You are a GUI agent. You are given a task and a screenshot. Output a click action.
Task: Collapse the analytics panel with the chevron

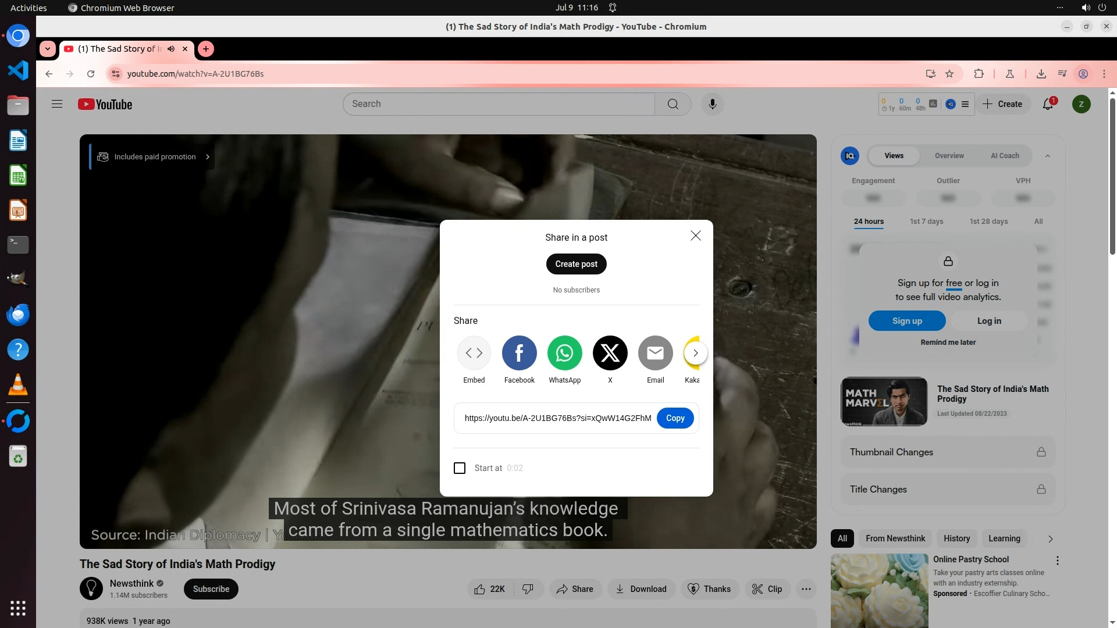pos(1047,156)
